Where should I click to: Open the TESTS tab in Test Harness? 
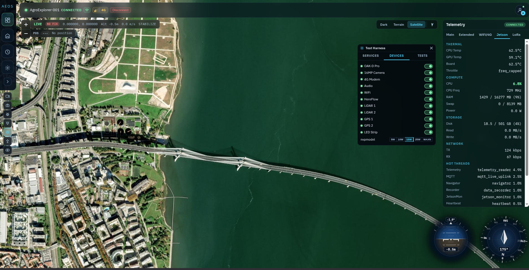click(x=422, y=56)
